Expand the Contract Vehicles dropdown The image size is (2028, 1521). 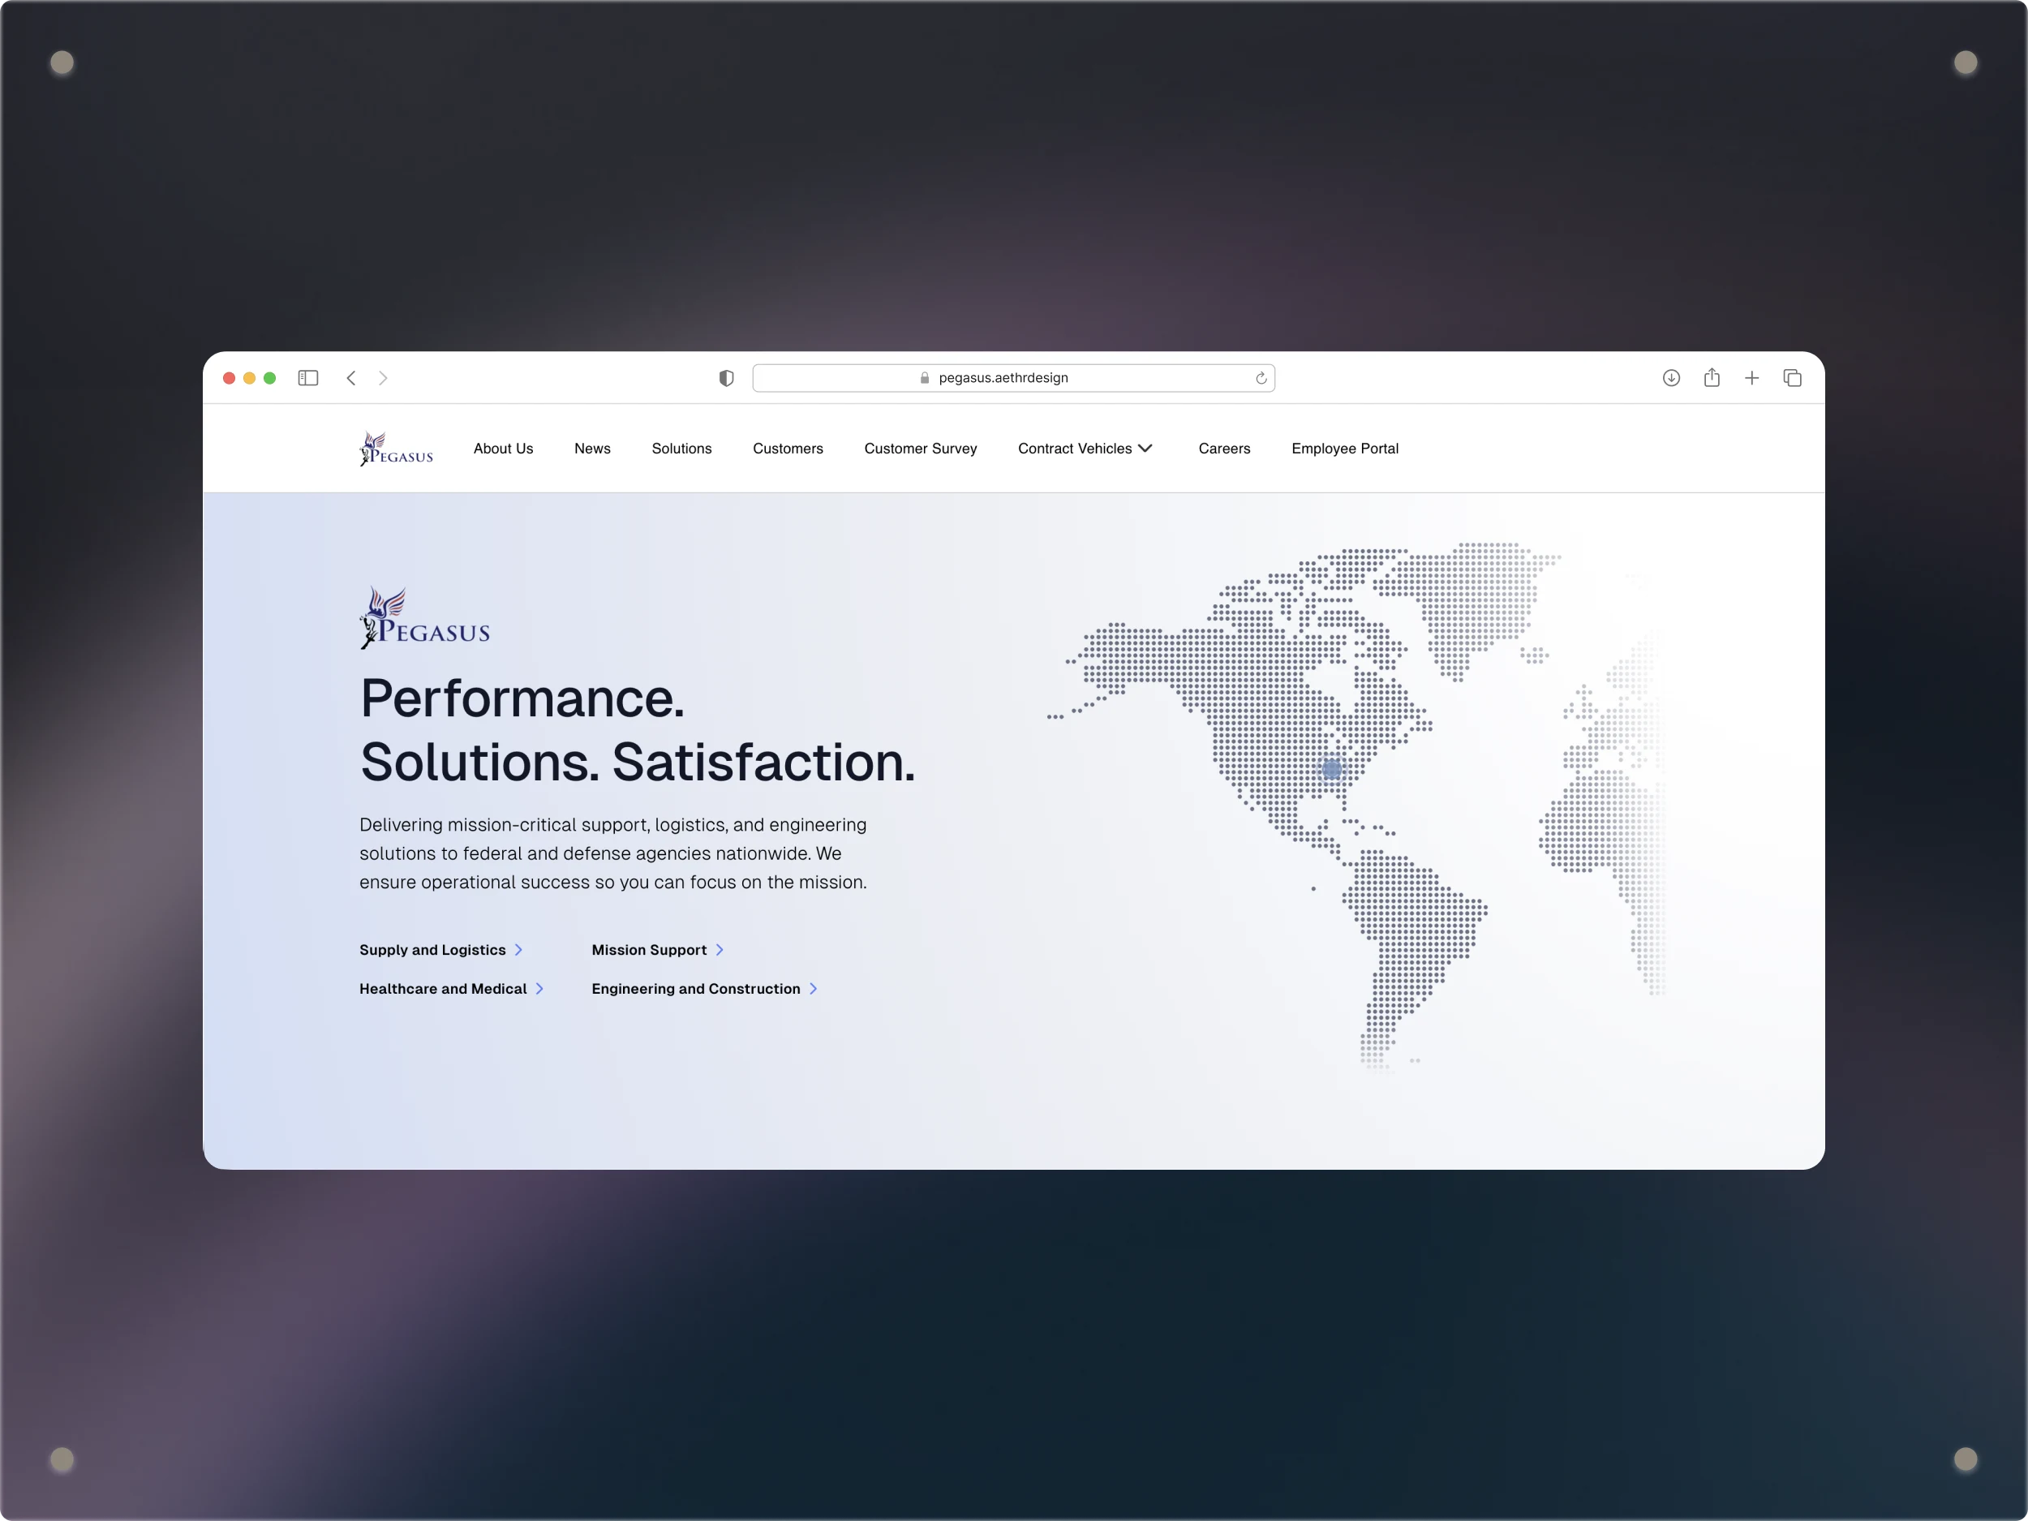point(1085,449)
